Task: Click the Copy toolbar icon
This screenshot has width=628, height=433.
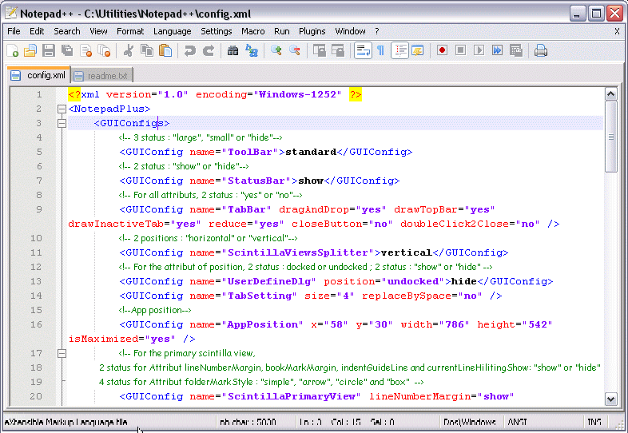Action: pyautogui.click(x=147, y=51)
